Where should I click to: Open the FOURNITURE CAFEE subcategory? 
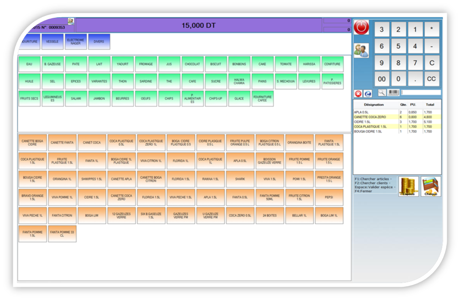(x=263, y=98)
